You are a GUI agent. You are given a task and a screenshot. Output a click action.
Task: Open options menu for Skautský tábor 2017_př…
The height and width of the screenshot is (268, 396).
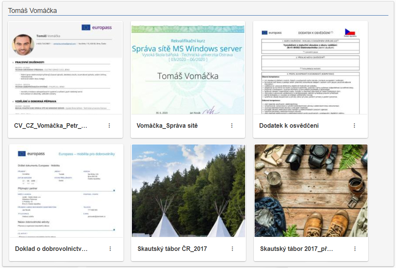[x=355, y=249]
